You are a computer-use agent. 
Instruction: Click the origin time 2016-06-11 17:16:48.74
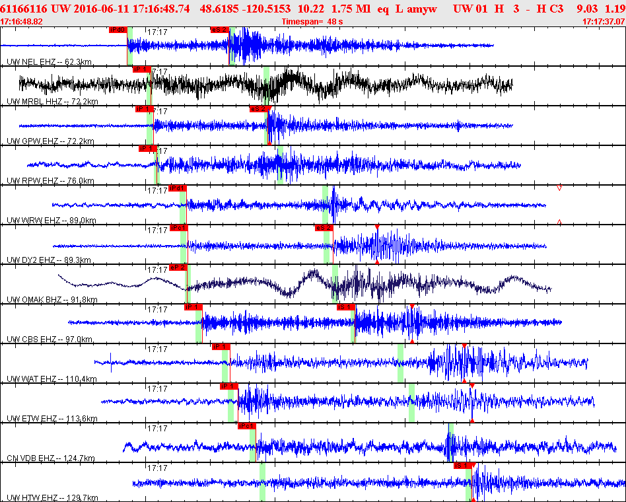click(132, 9)
